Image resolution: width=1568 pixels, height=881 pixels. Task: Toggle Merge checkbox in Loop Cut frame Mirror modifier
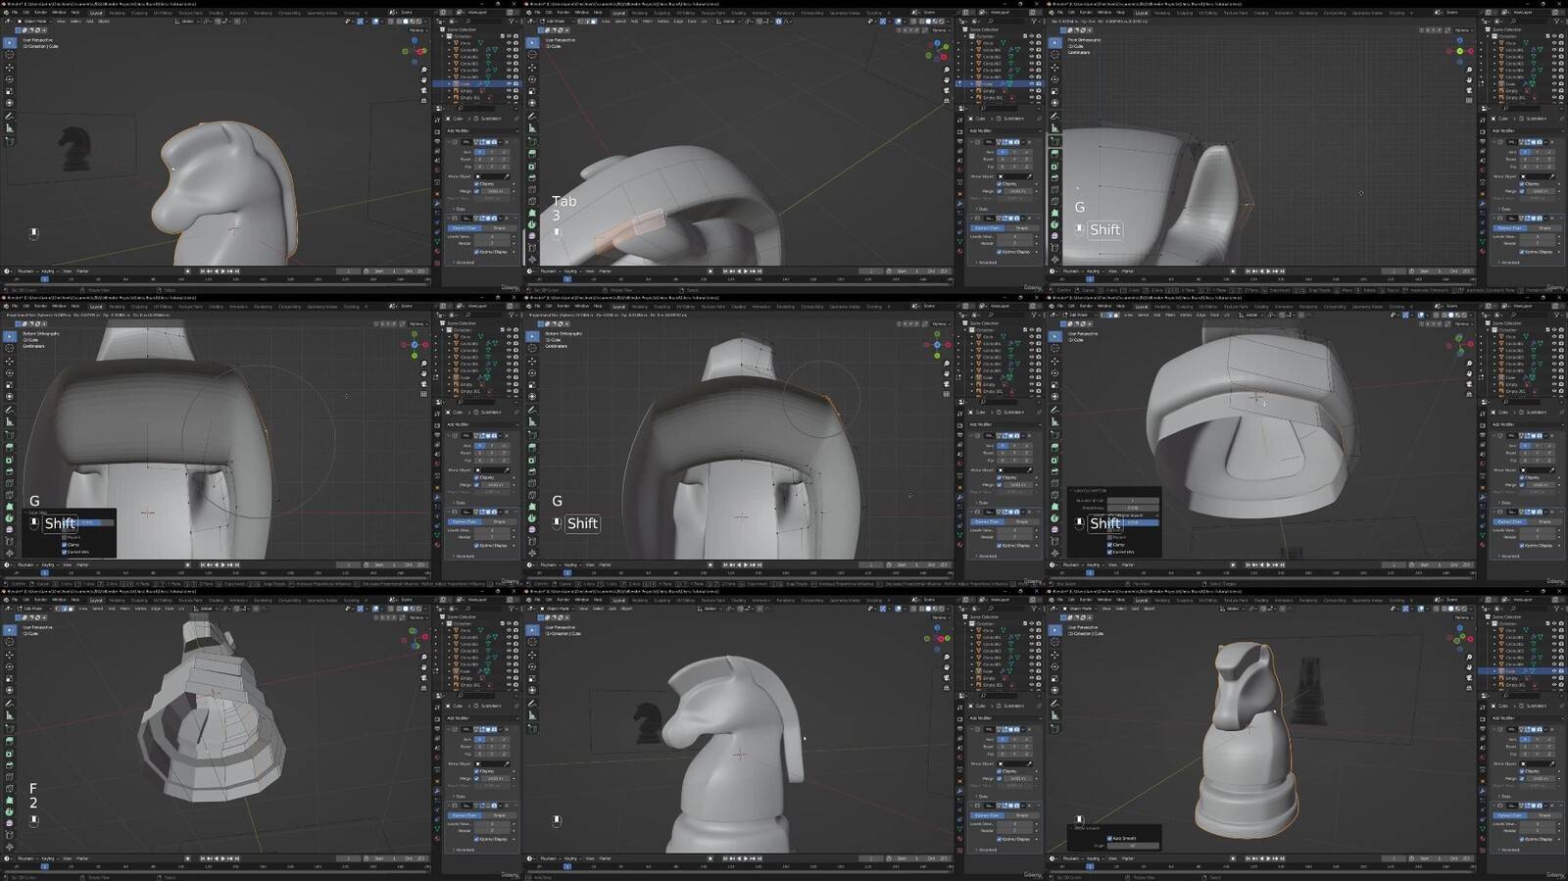coord(1522,485)
